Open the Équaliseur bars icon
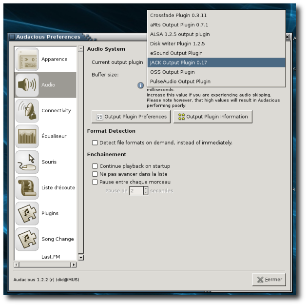The height and width of the screenshot is (306, 307). 27,136
